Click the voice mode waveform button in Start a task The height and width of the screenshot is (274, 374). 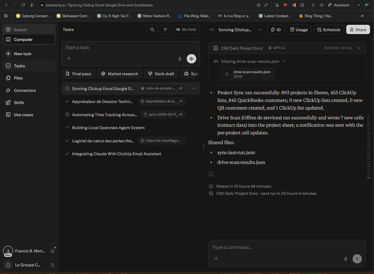[x=191, y=59]
